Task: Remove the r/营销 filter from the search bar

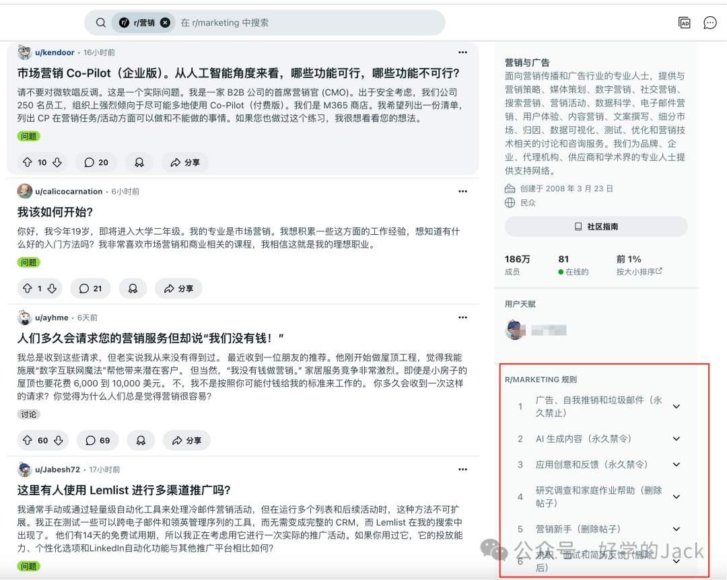Action: (x=166, y=22)
